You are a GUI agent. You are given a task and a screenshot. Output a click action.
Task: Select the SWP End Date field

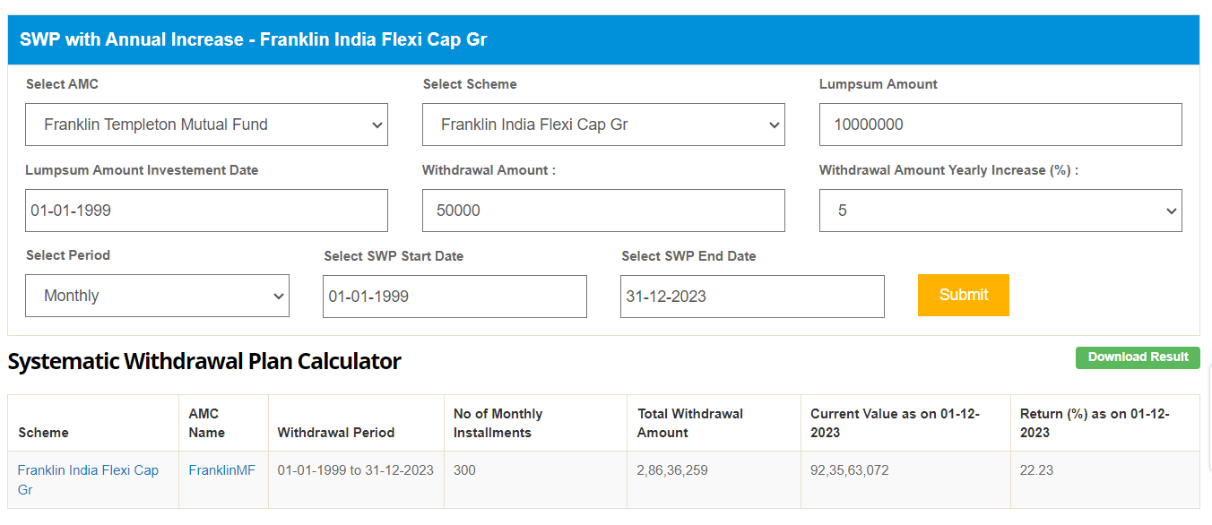tap(752, 297)
